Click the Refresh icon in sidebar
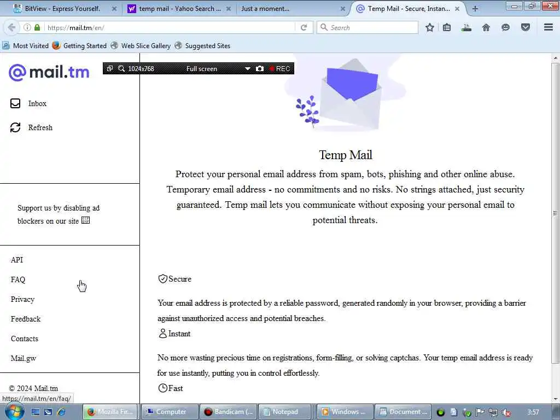The height and width of the screenshot is (420, 560). click(15, 127)
